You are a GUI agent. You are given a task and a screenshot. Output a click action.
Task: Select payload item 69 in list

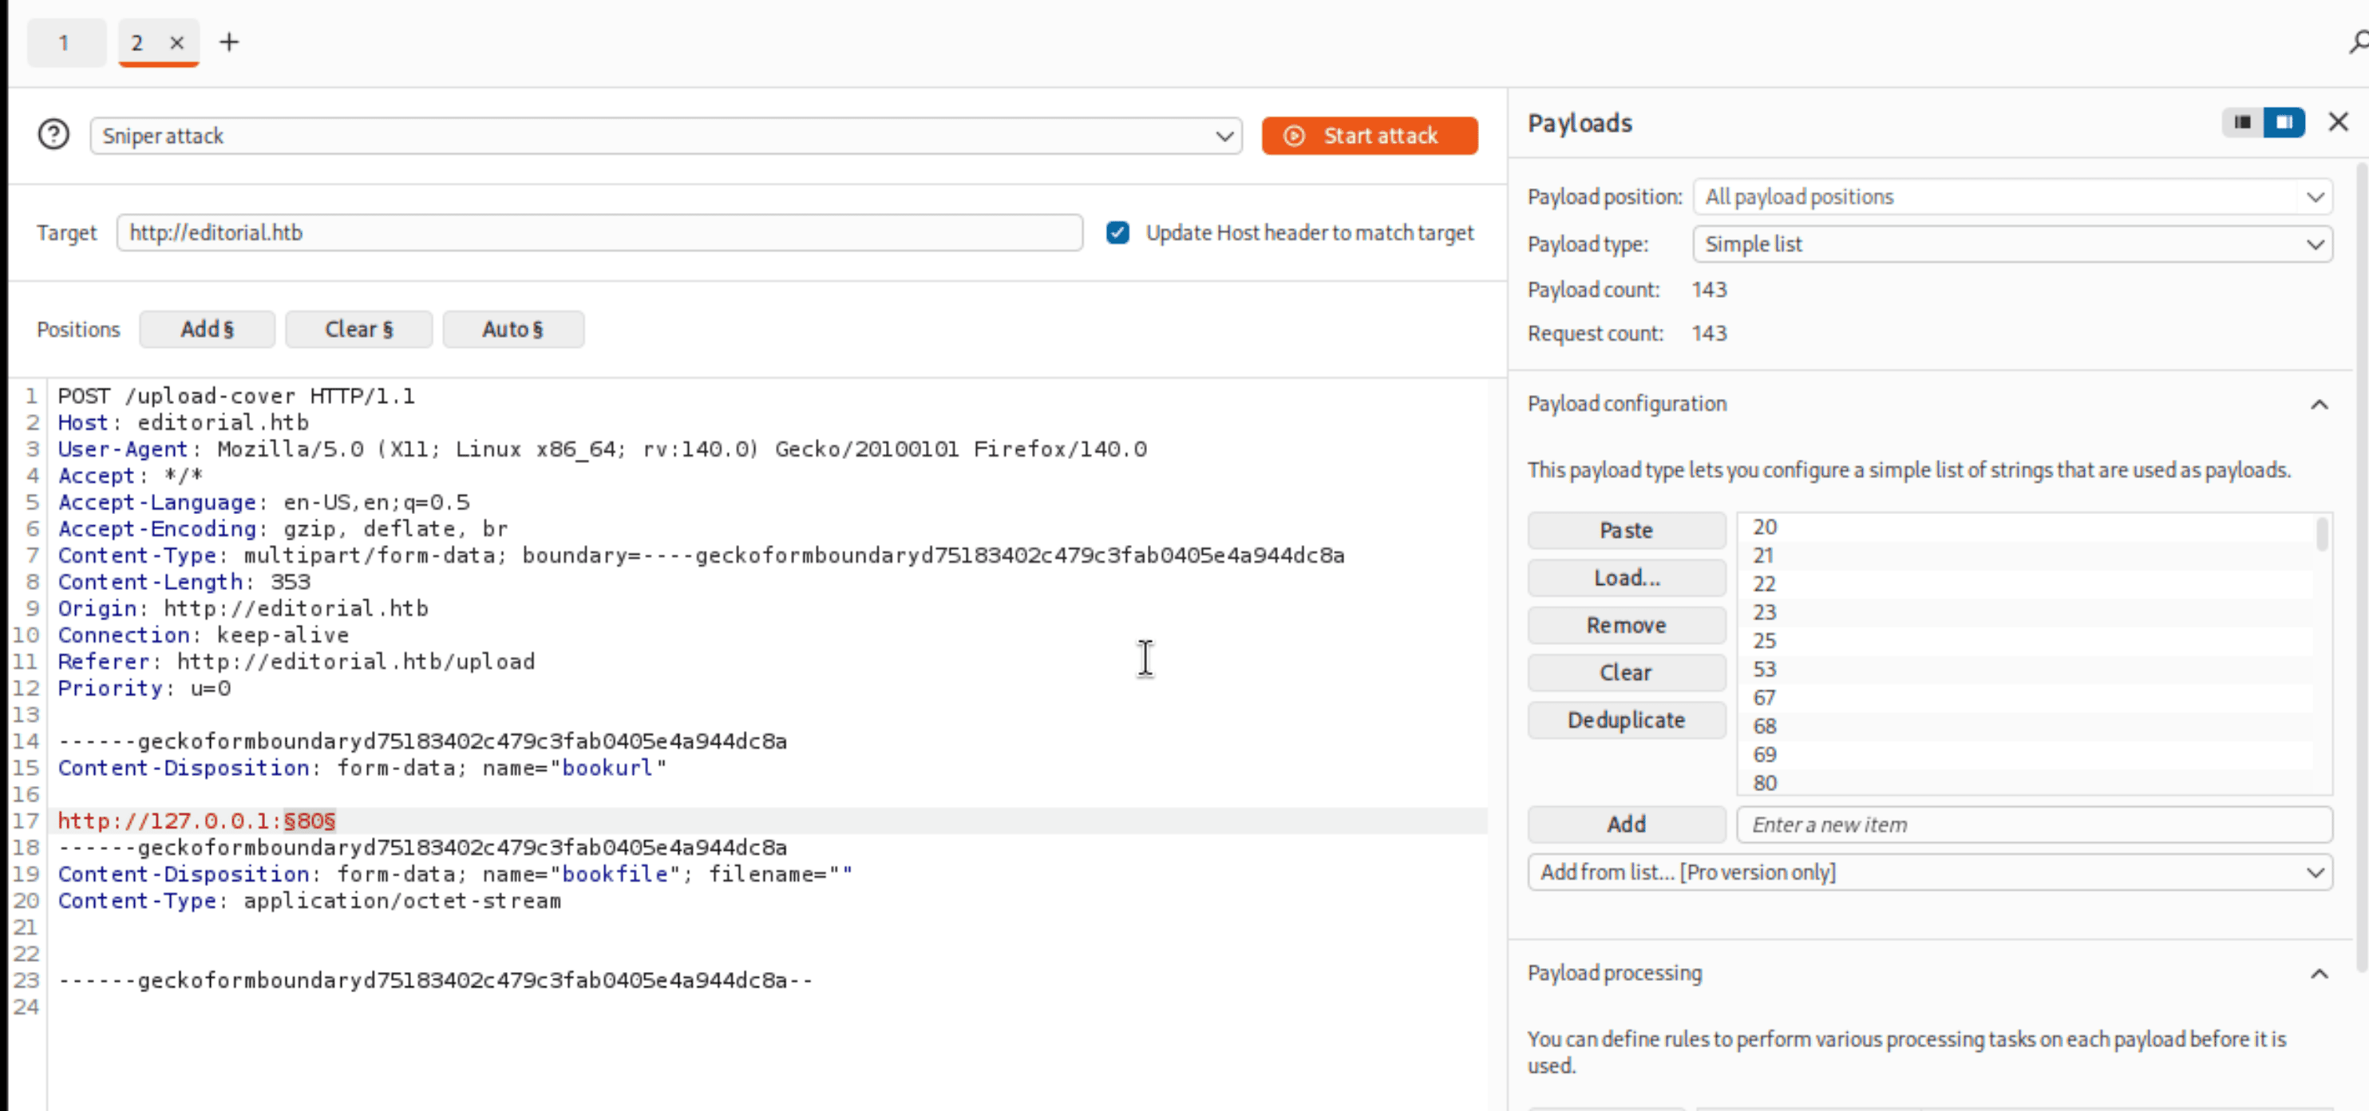pos(2026,755)
